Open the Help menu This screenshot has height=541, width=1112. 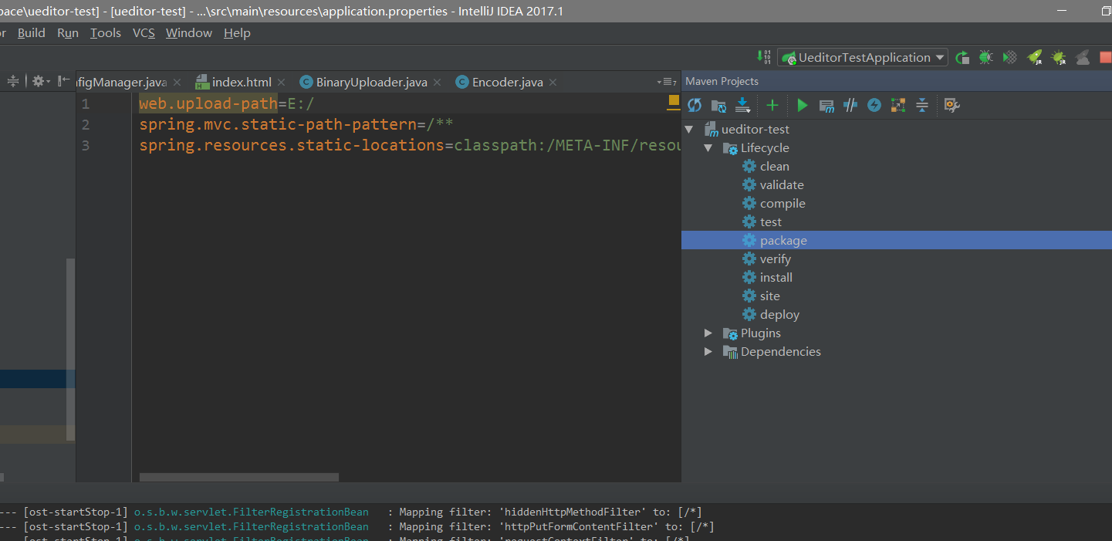click(x=237, y=33)
